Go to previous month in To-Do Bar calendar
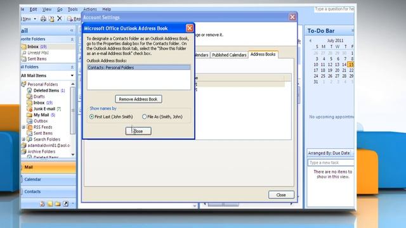This screenshot has height=228, width=406. pos(310,41)
